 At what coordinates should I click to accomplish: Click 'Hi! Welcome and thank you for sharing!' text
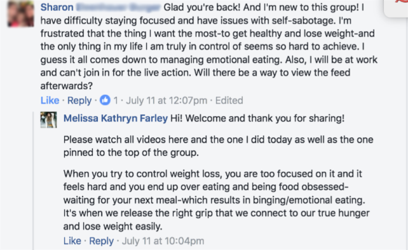point(257,118)
